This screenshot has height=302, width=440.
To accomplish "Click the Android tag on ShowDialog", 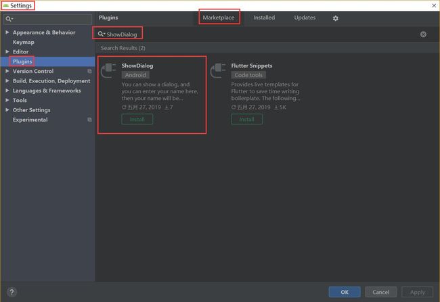I will [135, 75].
